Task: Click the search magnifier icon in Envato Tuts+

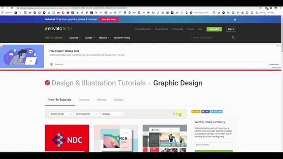Action: click(x=233, y=38)
